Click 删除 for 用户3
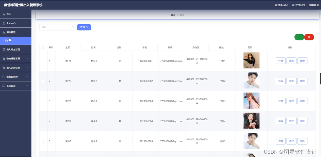 click(x=302, y=101)
